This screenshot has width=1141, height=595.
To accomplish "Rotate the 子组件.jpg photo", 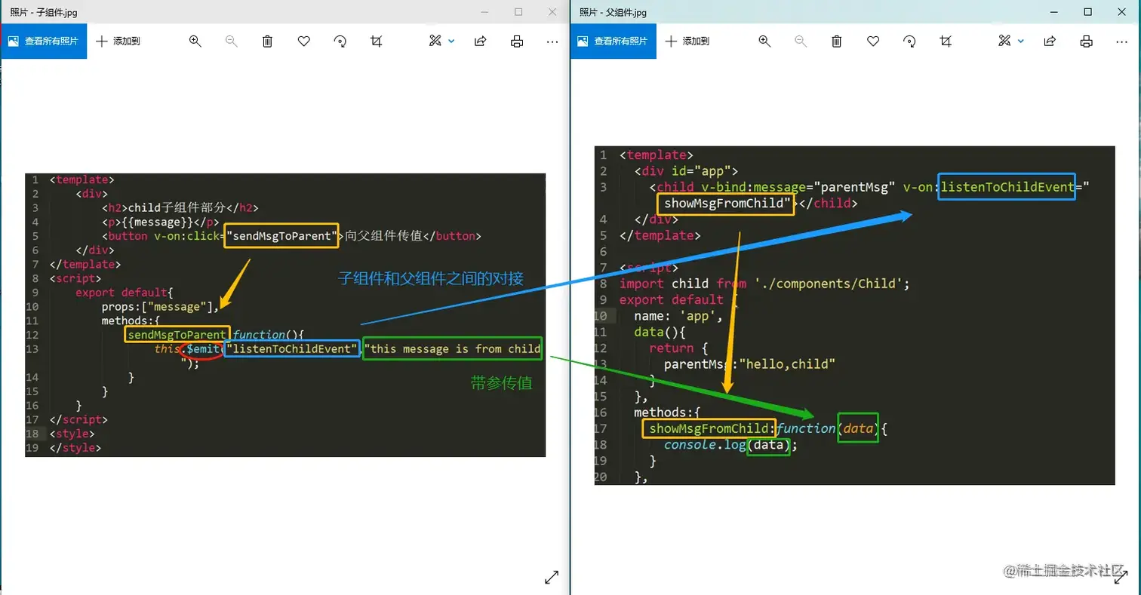I will tap(340, 41).
